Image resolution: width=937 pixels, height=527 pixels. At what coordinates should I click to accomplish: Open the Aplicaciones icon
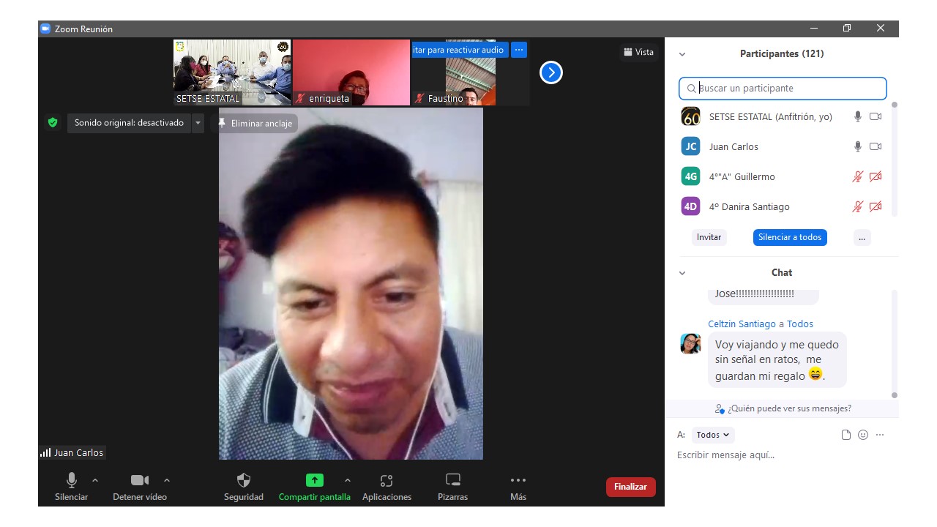click(387, 481)
